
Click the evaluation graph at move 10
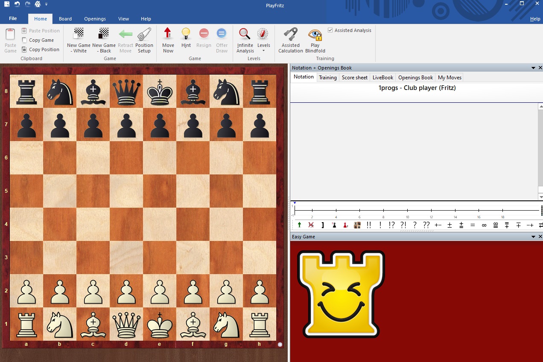pos(408,210)
